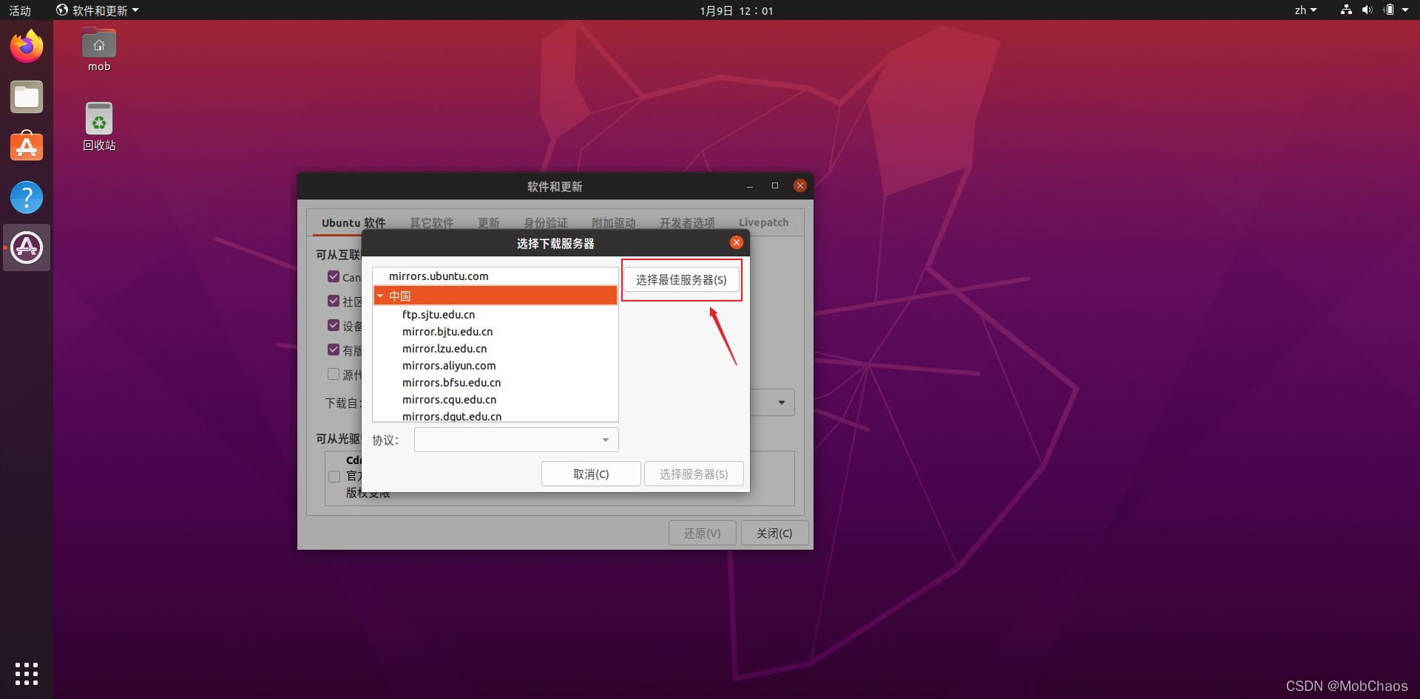This screenshot has width=1420, height=699.
Task: Launch Ubuntu Software from dock
Action: click(27, 147)
